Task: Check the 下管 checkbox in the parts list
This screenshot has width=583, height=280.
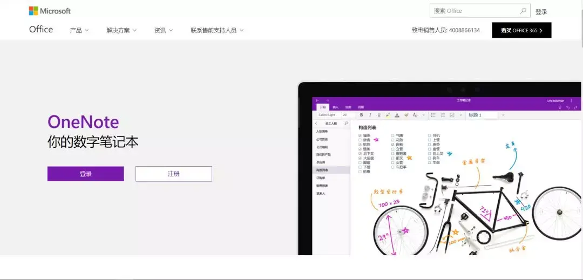Action: coord(360,167)
